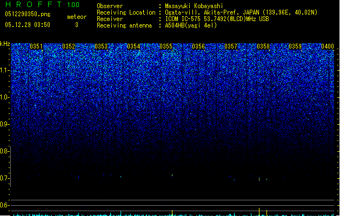
Task: Click the 0400 time marker
Action: click(x=328, y=46)
